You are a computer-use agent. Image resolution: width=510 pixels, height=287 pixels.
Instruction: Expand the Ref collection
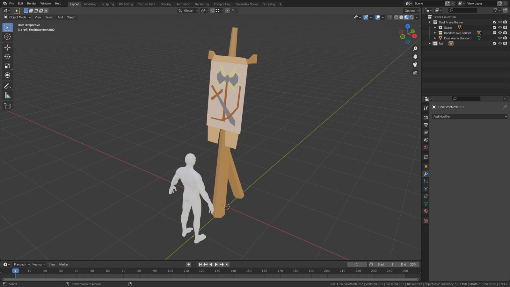pyautogui.click(x=430, y=43)
